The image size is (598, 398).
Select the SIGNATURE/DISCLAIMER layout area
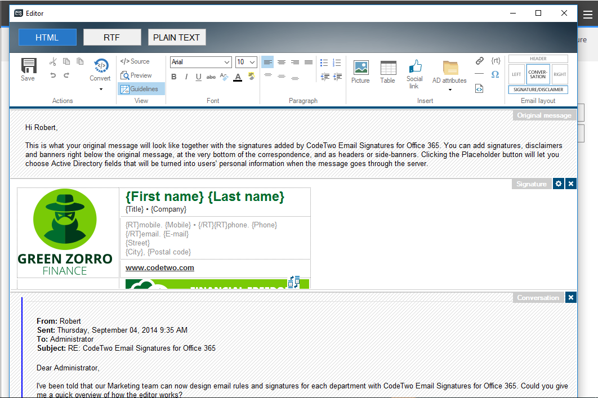coord(538,90)
